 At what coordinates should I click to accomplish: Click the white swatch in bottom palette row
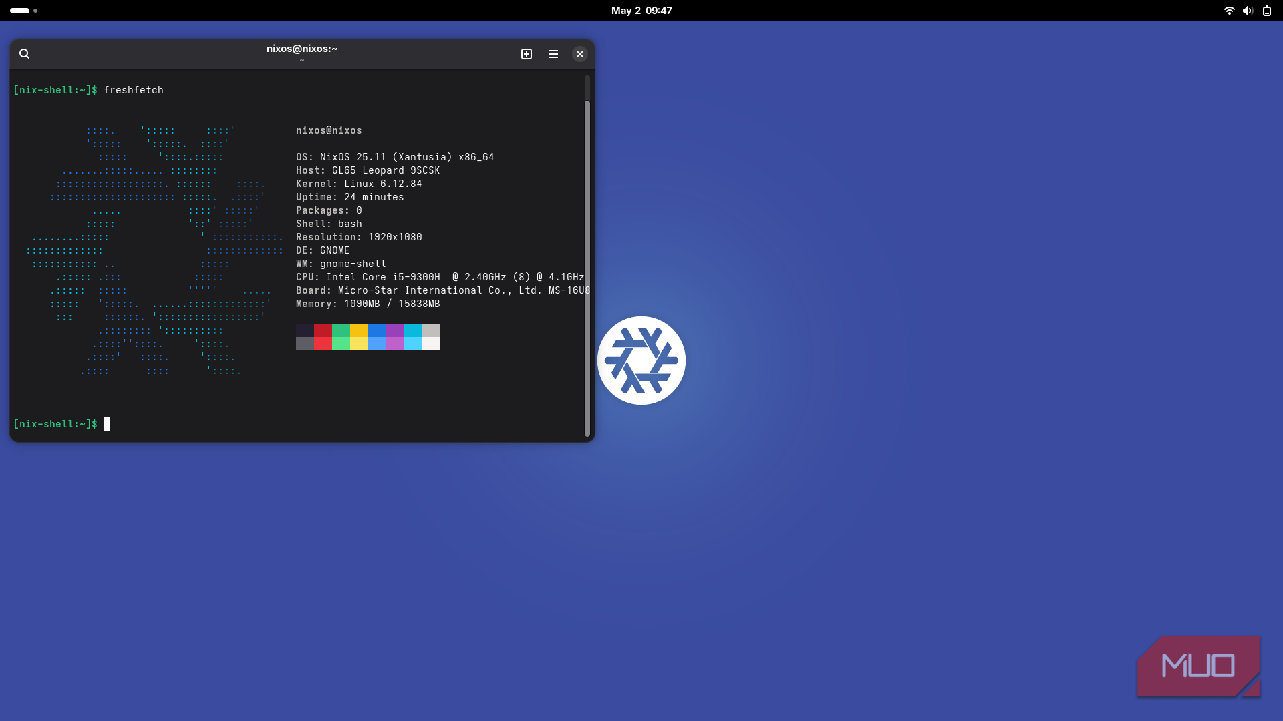(x=431, y=344)
